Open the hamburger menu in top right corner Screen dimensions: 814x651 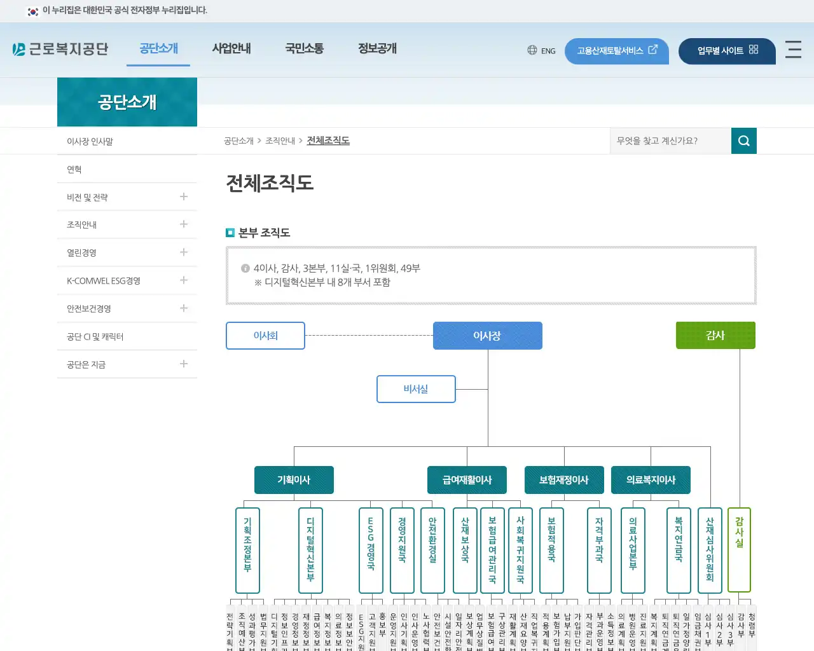[x=793, y=51]
